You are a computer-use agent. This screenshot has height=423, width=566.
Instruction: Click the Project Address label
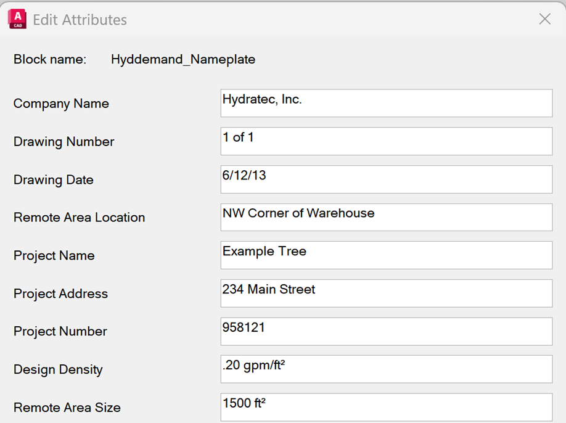coord(59,294)
